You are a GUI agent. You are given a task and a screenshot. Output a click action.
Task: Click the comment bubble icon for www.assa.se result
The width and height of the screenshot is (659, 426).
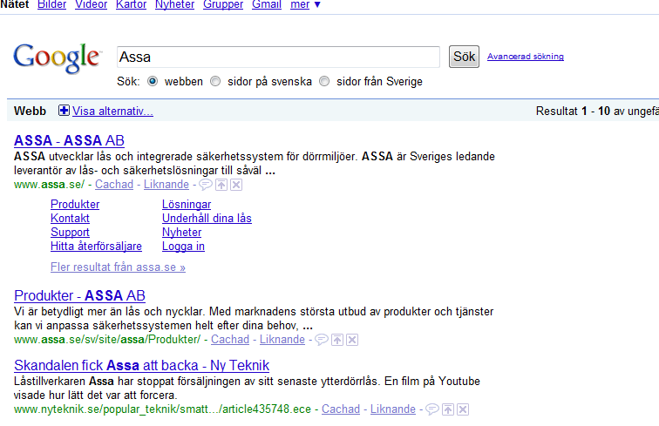pos(206,185)
